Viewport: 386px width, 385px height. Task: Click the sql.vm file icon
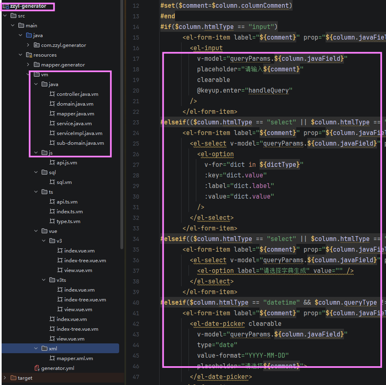click(52, 182)
